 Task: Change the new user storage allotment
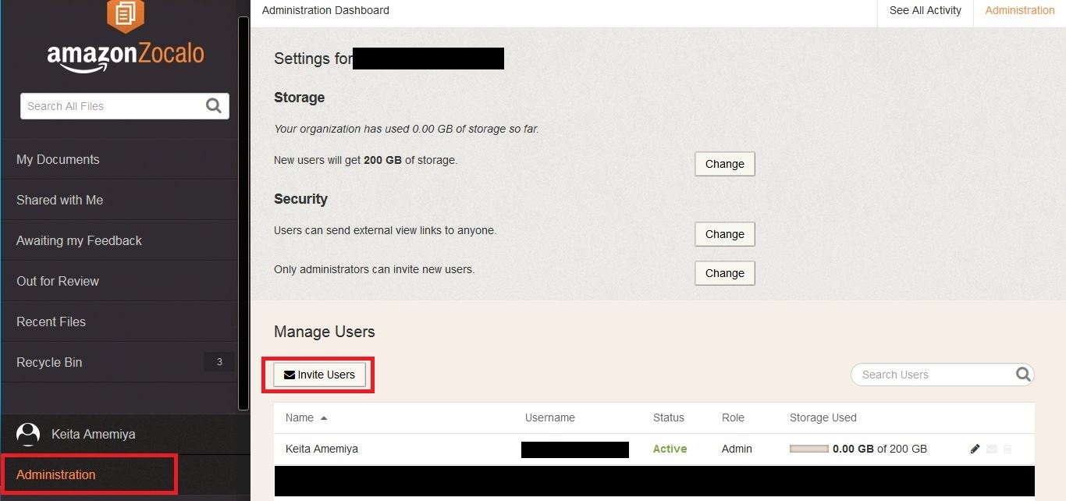pyautogui.click(x=725, y=164)
